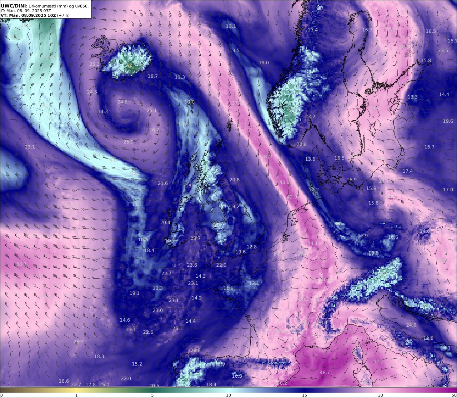Image resolution: width=457 pixels, height=398 pixels.
Task: Click the 12.8 value on the map
Action: coord(252,247)
